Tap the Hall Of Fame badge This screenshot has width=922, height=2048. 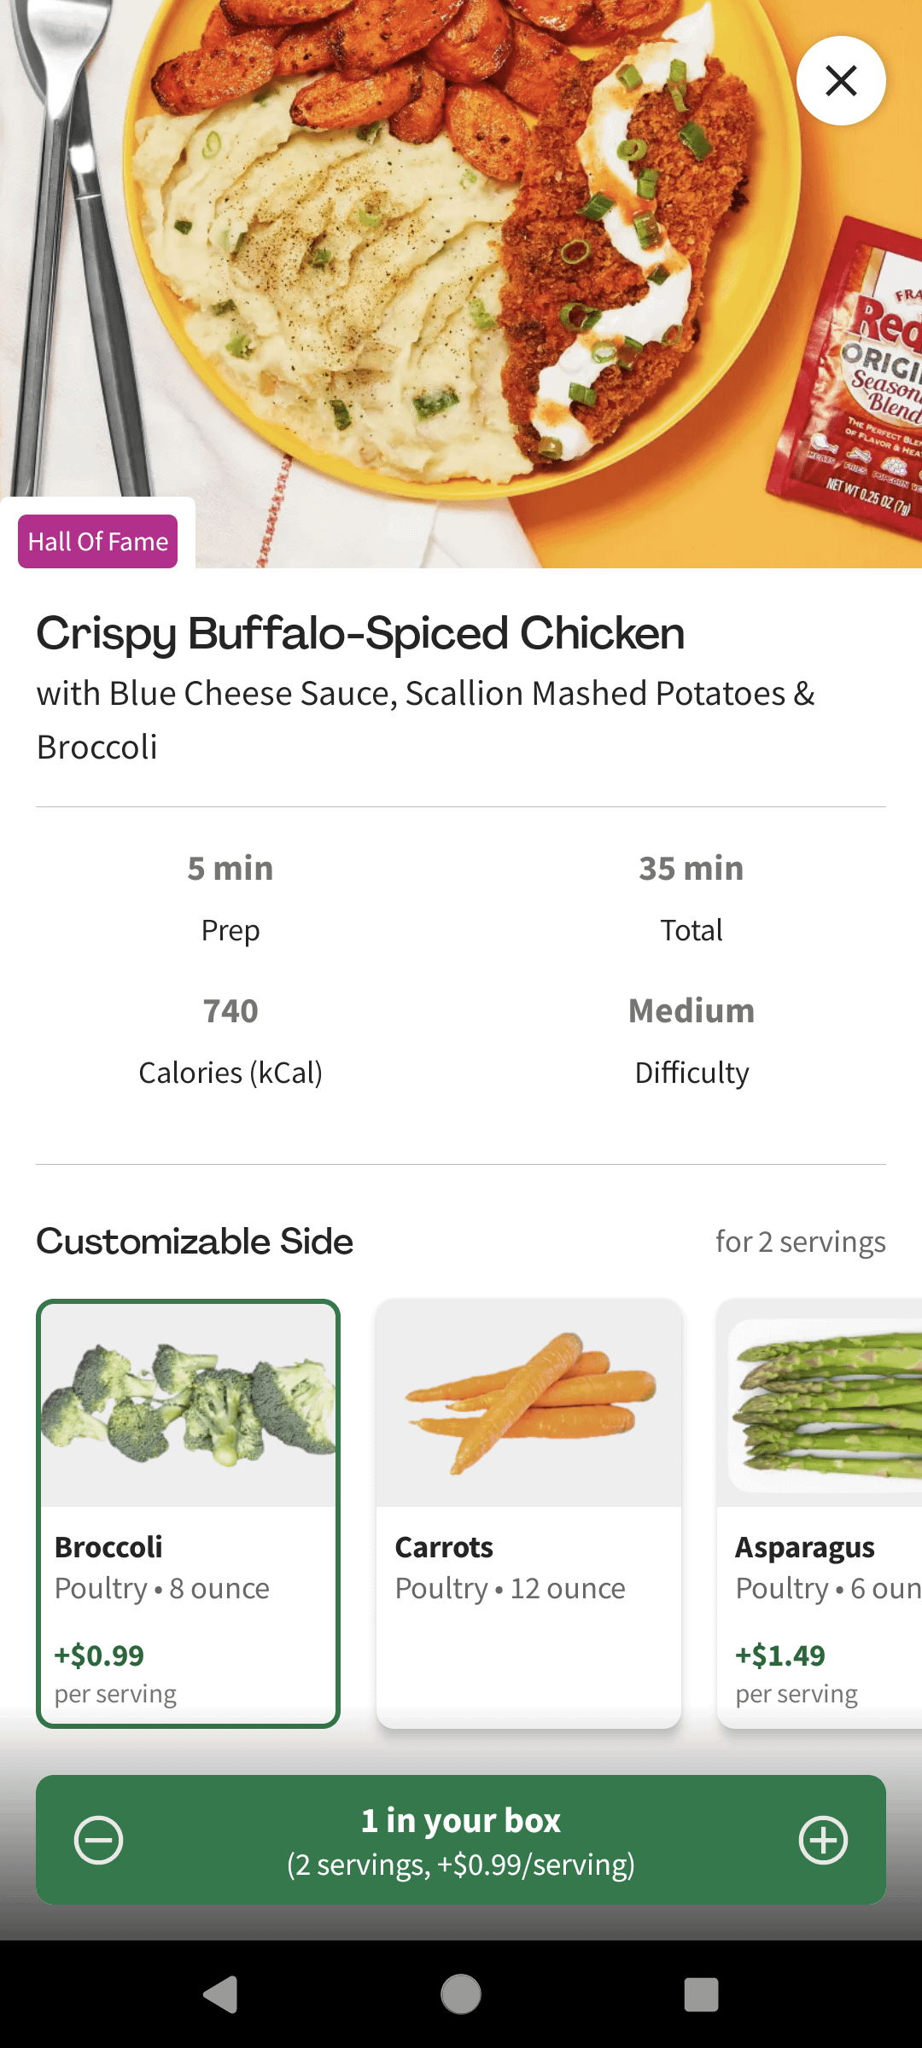point(98,542)
